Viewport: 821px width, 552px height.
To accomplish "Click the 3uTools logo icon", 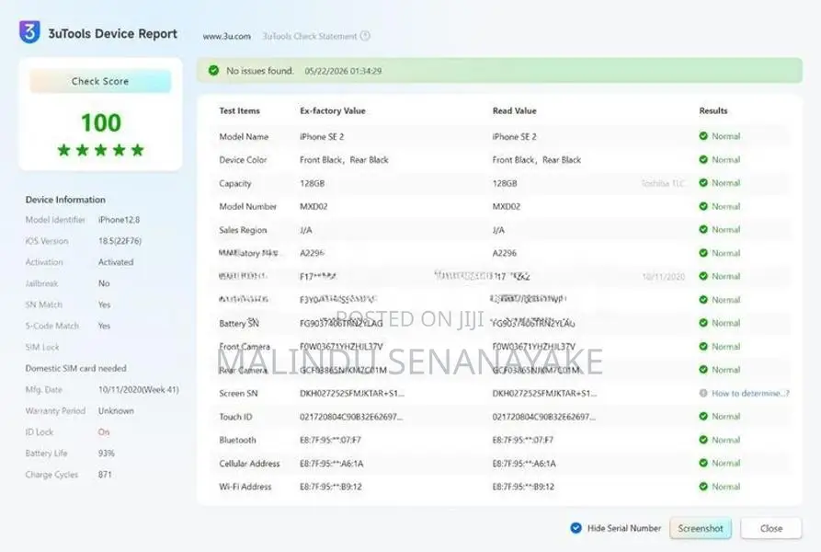I will click(x=29, y=32).
